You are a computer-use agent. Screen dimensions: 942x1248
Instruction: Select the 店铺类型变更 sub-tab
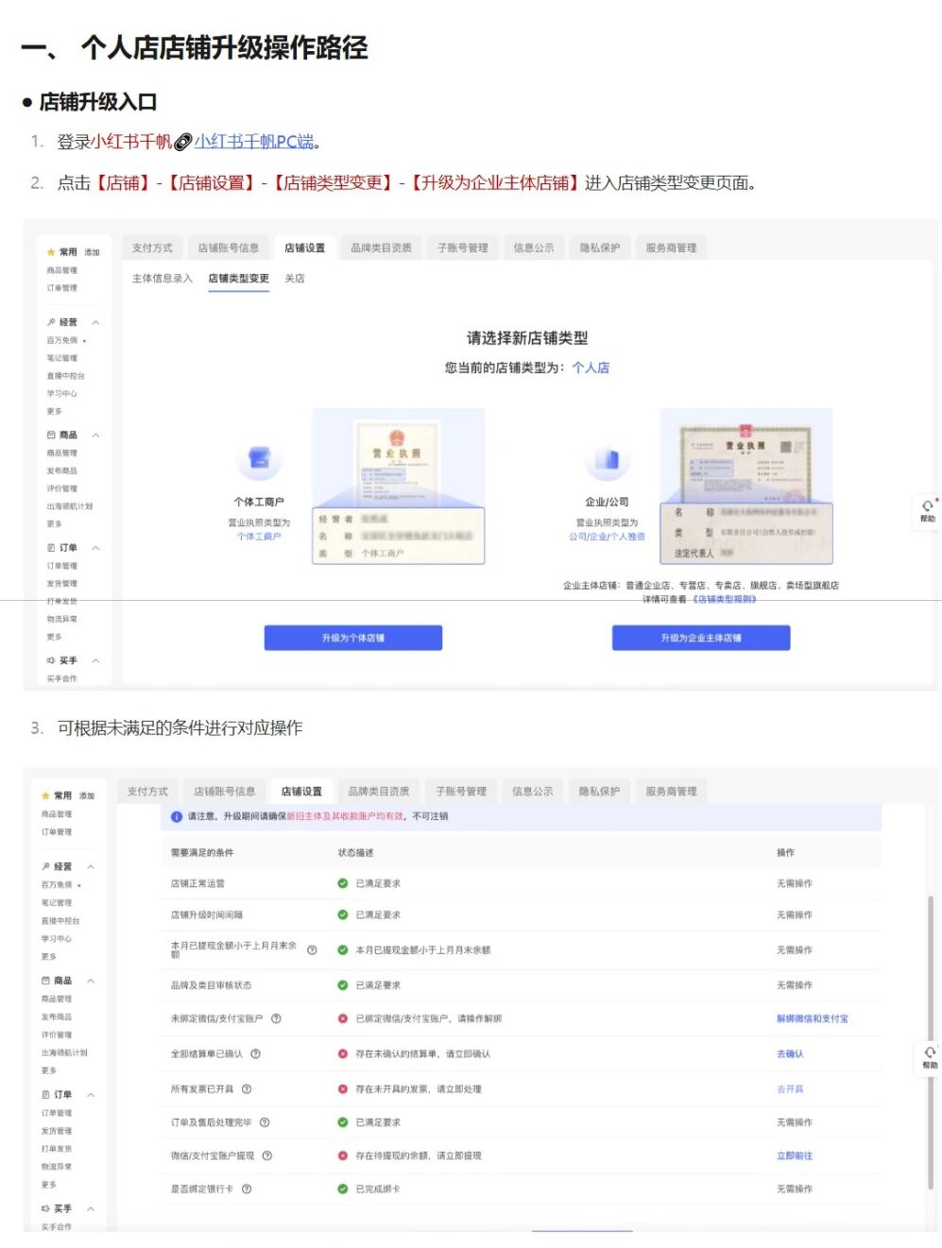pyautogui.click(x=238, y=279)
